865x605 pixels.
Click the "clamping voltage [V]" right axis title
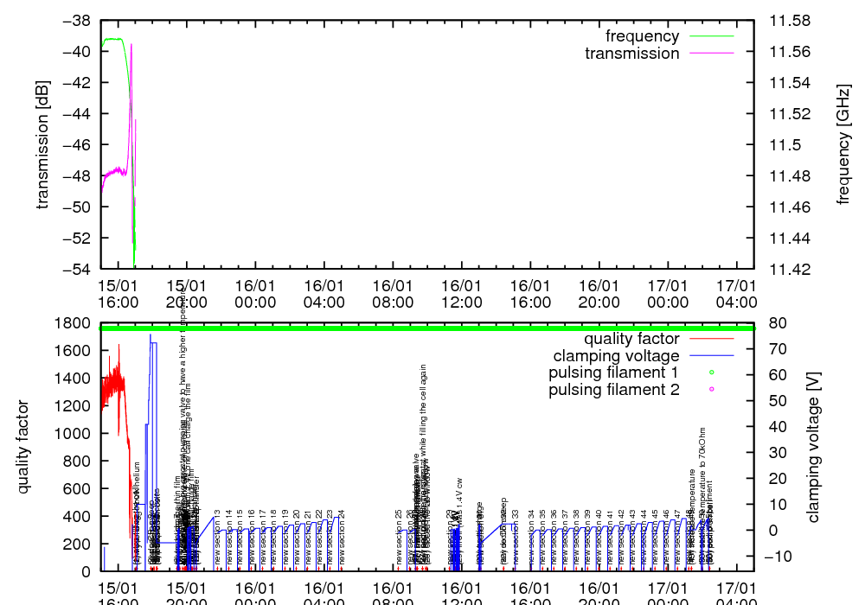click(813, 447)
